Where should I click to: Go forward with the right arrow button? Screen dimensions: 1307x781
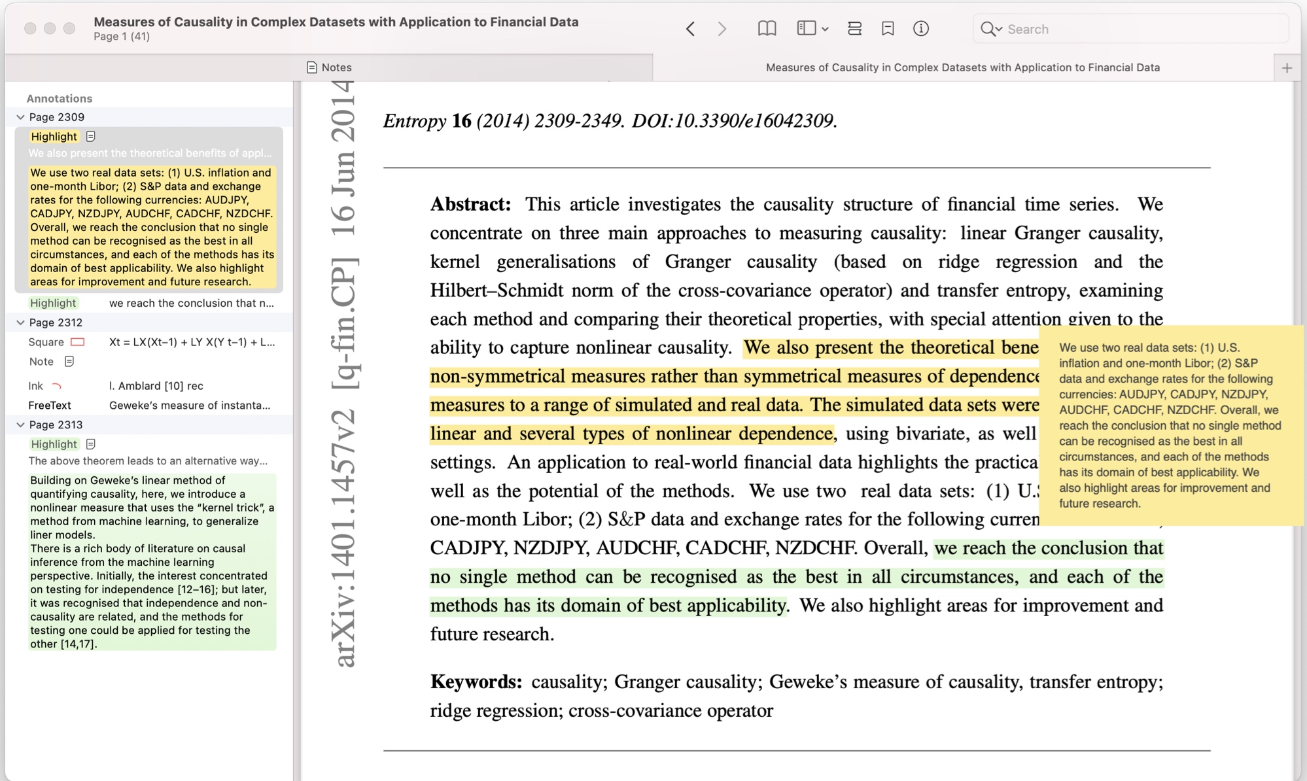722,29
